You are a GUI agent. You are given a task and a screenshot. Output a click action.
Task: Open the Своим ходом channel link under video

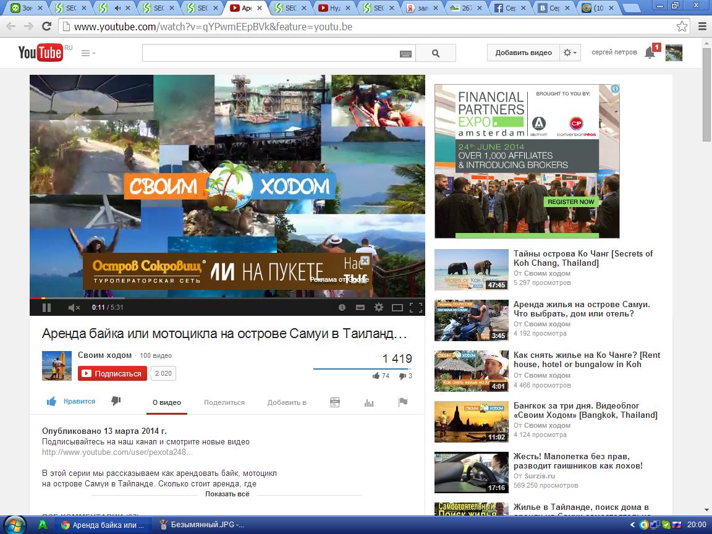pos(104,355)
